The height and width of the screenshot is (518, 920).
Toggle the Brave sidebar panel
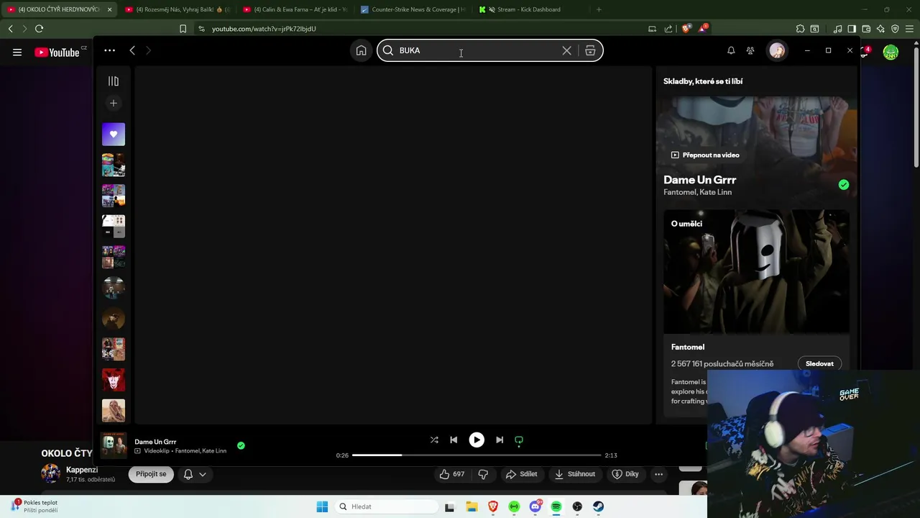click(852, 29)
